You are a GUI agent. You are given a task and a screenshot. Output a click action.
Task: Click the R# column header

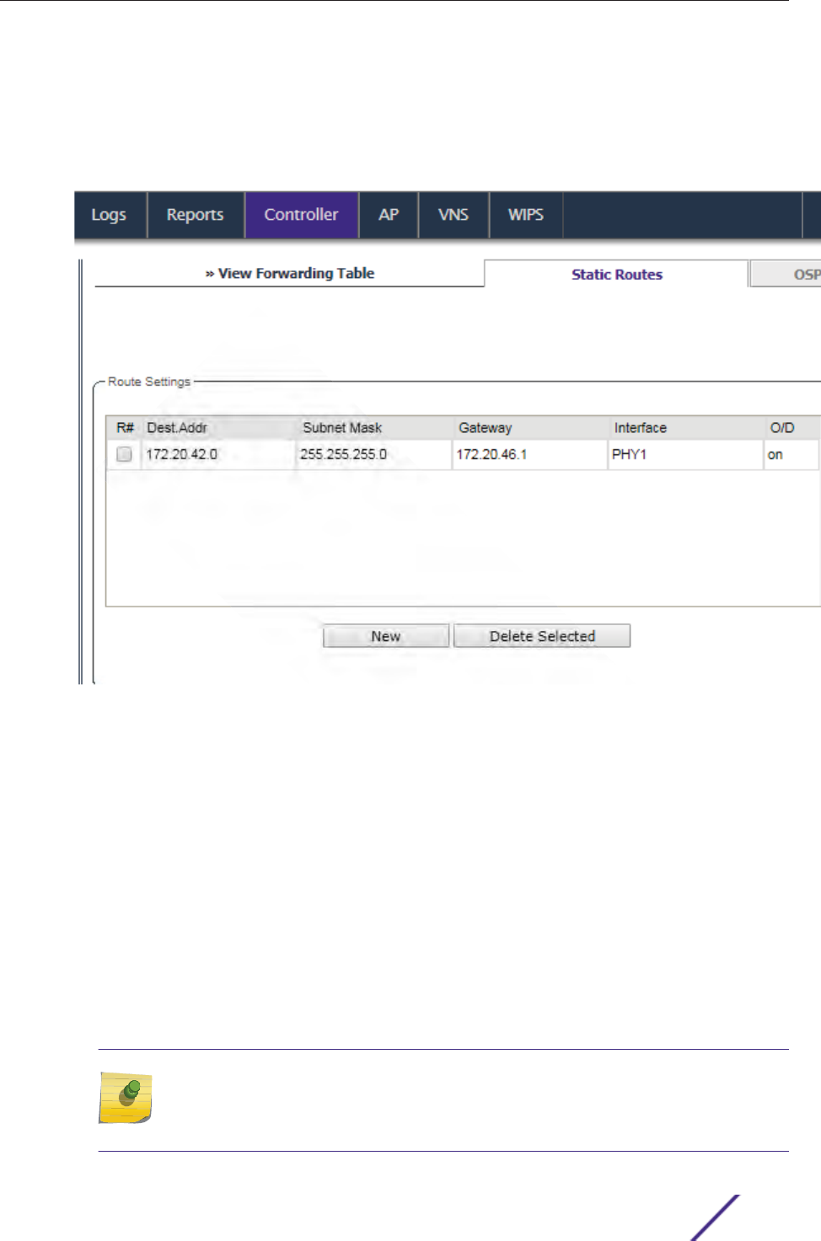pos(125,427)
